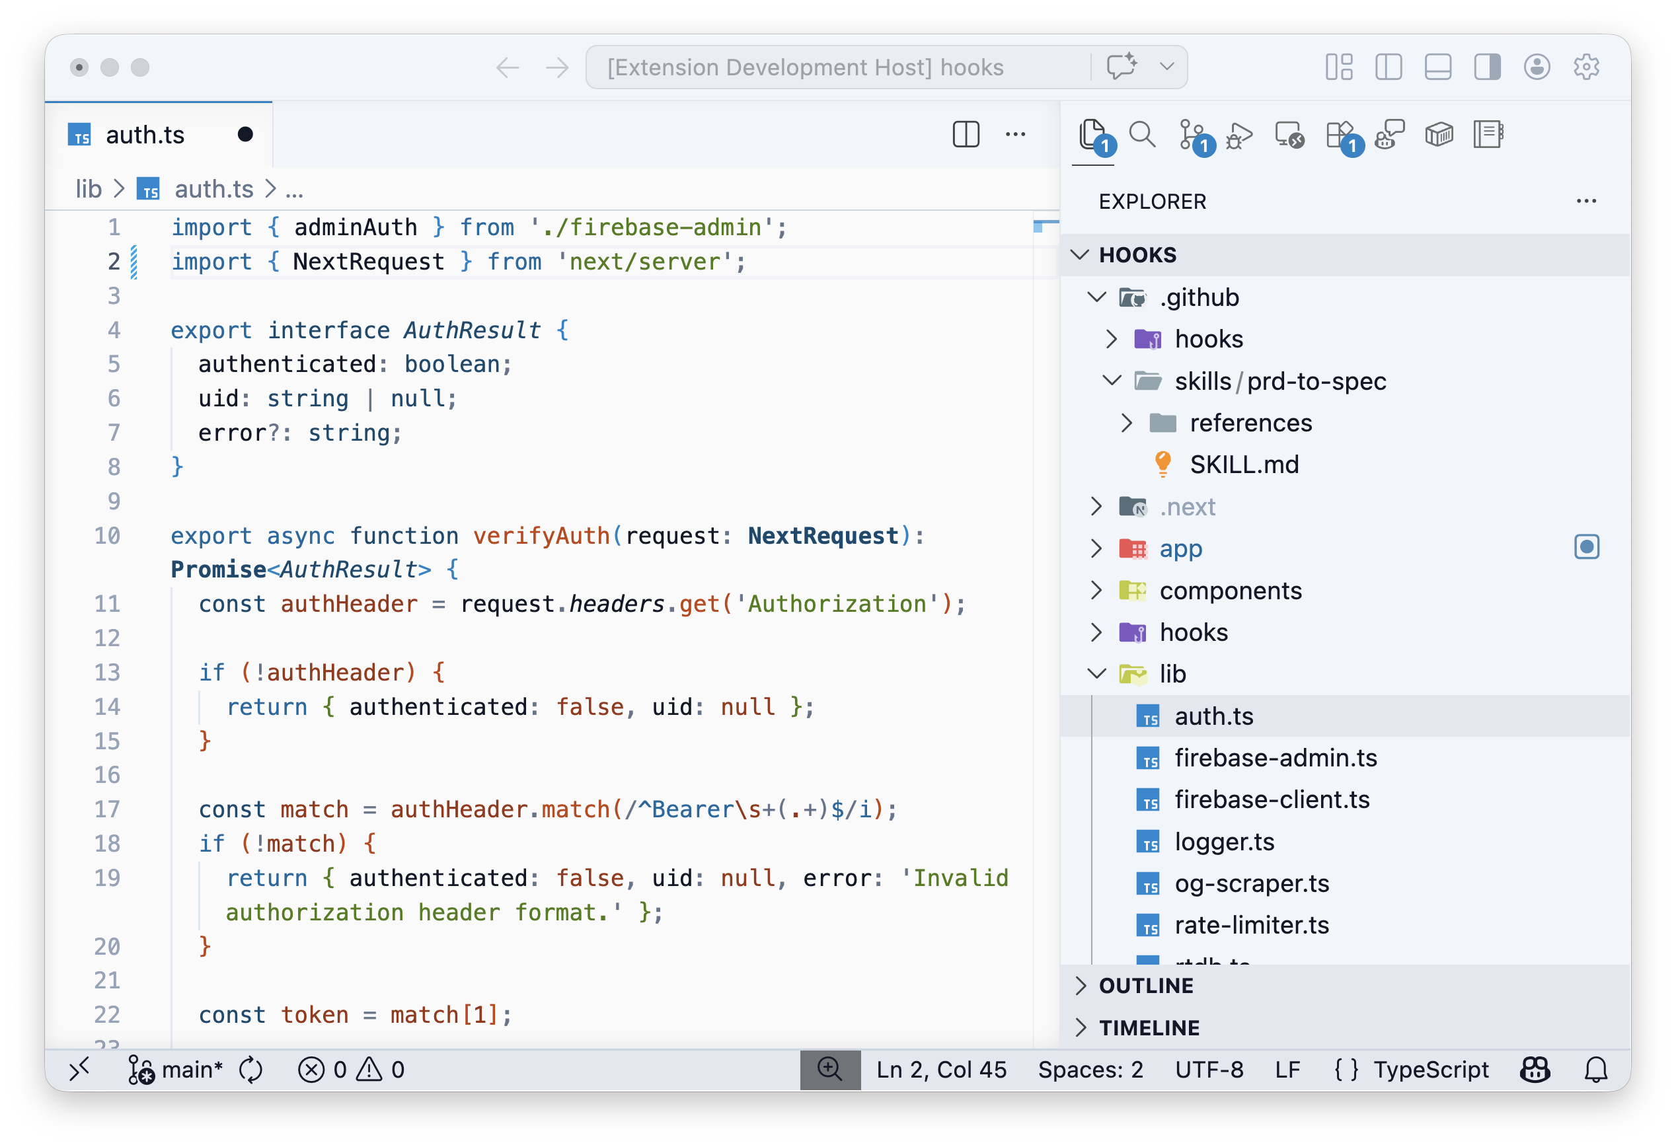The image size is (1676, 1147).
Task: Open the Run and Debug view
Action: tap(1238, 134)
